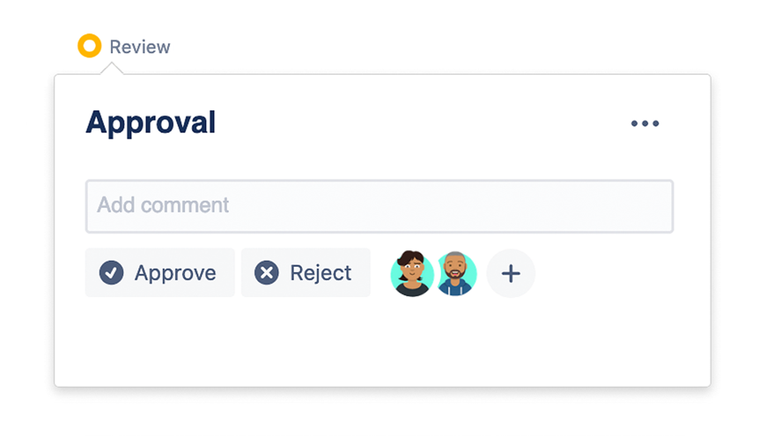Select the bearded man approver avatar
This screenshot has width=767, height=437.
[x=456, y=273]
